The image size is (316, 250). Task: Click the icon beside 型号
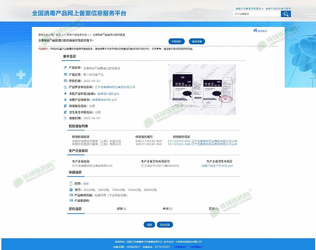[71, 190]
